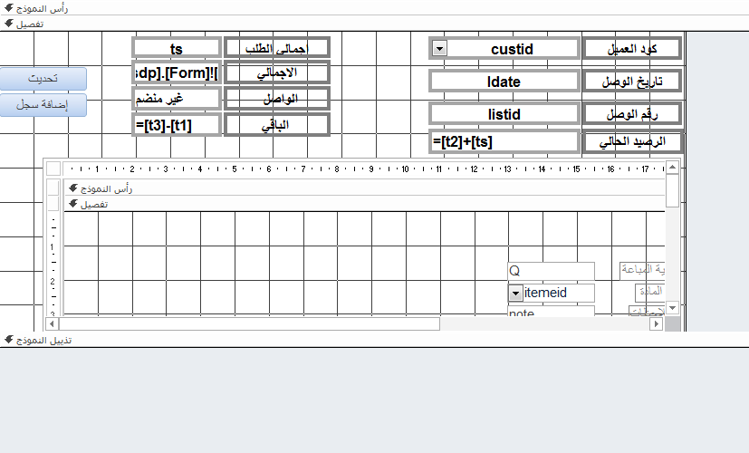The image size is (749, 453).
Task: Click the subform vertical ruler at 1
Action: (53, 247)
